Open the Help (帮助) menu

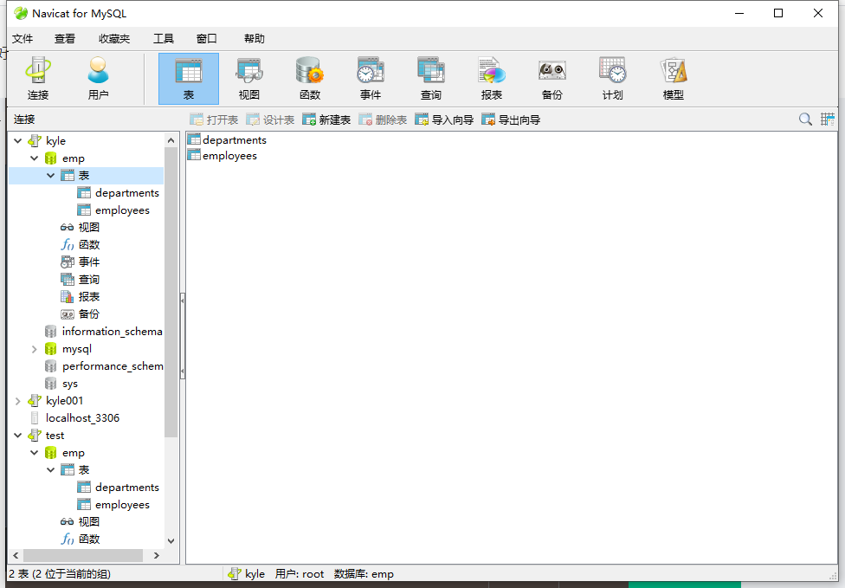[255, 39]
